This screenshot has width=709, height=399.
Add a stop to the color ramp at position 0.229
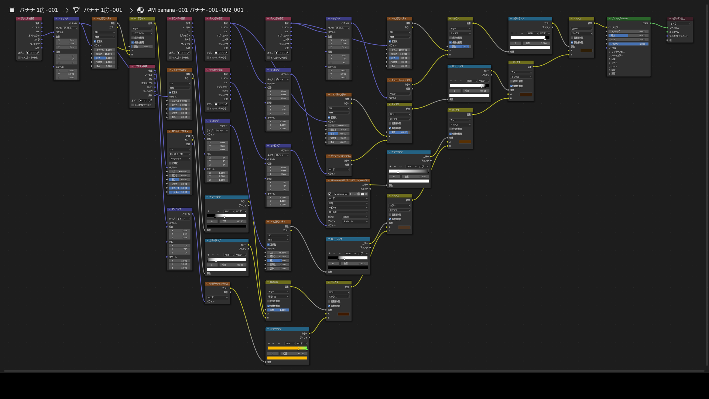(x=208, y=255)
